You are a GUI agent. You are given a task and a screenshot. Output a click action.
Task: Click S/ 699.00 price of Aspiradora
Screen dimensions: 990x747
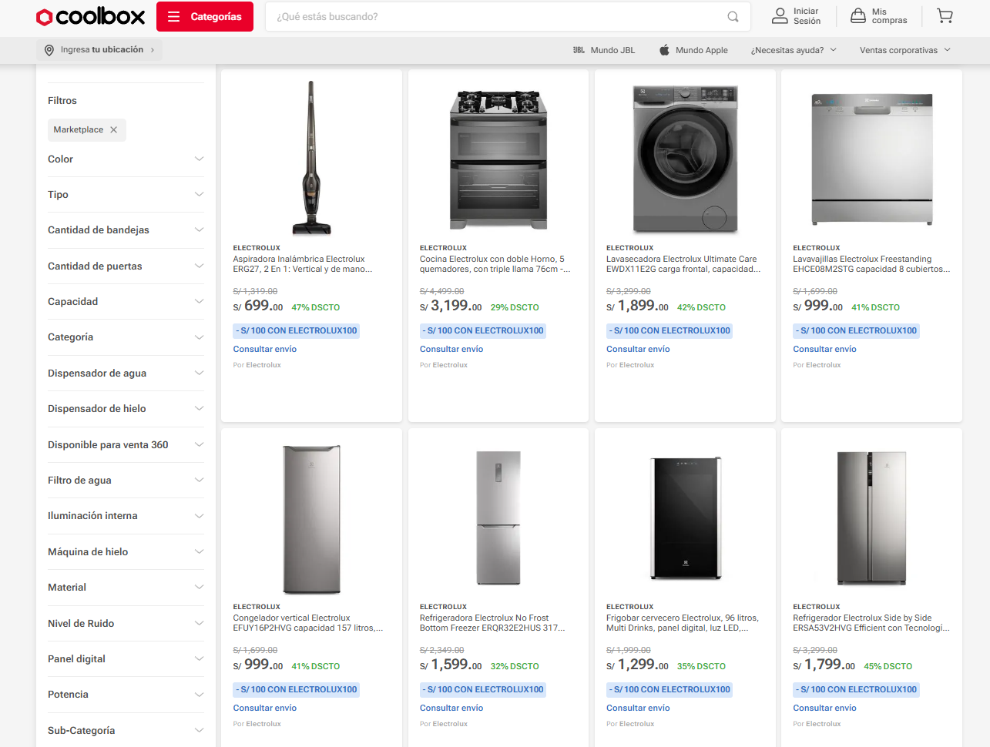258,307
